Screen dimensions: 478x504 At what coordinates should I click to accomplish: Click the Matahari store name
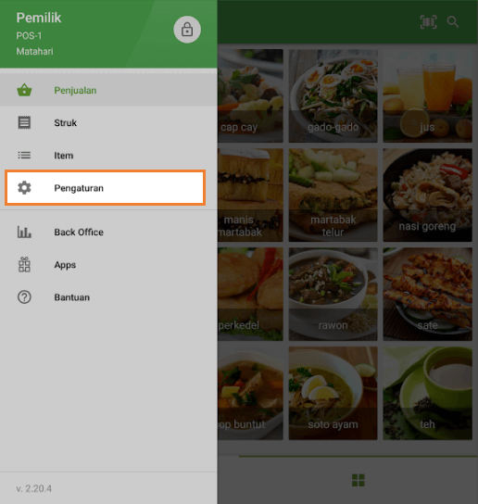pyautogui.click(x=34, y=52)
